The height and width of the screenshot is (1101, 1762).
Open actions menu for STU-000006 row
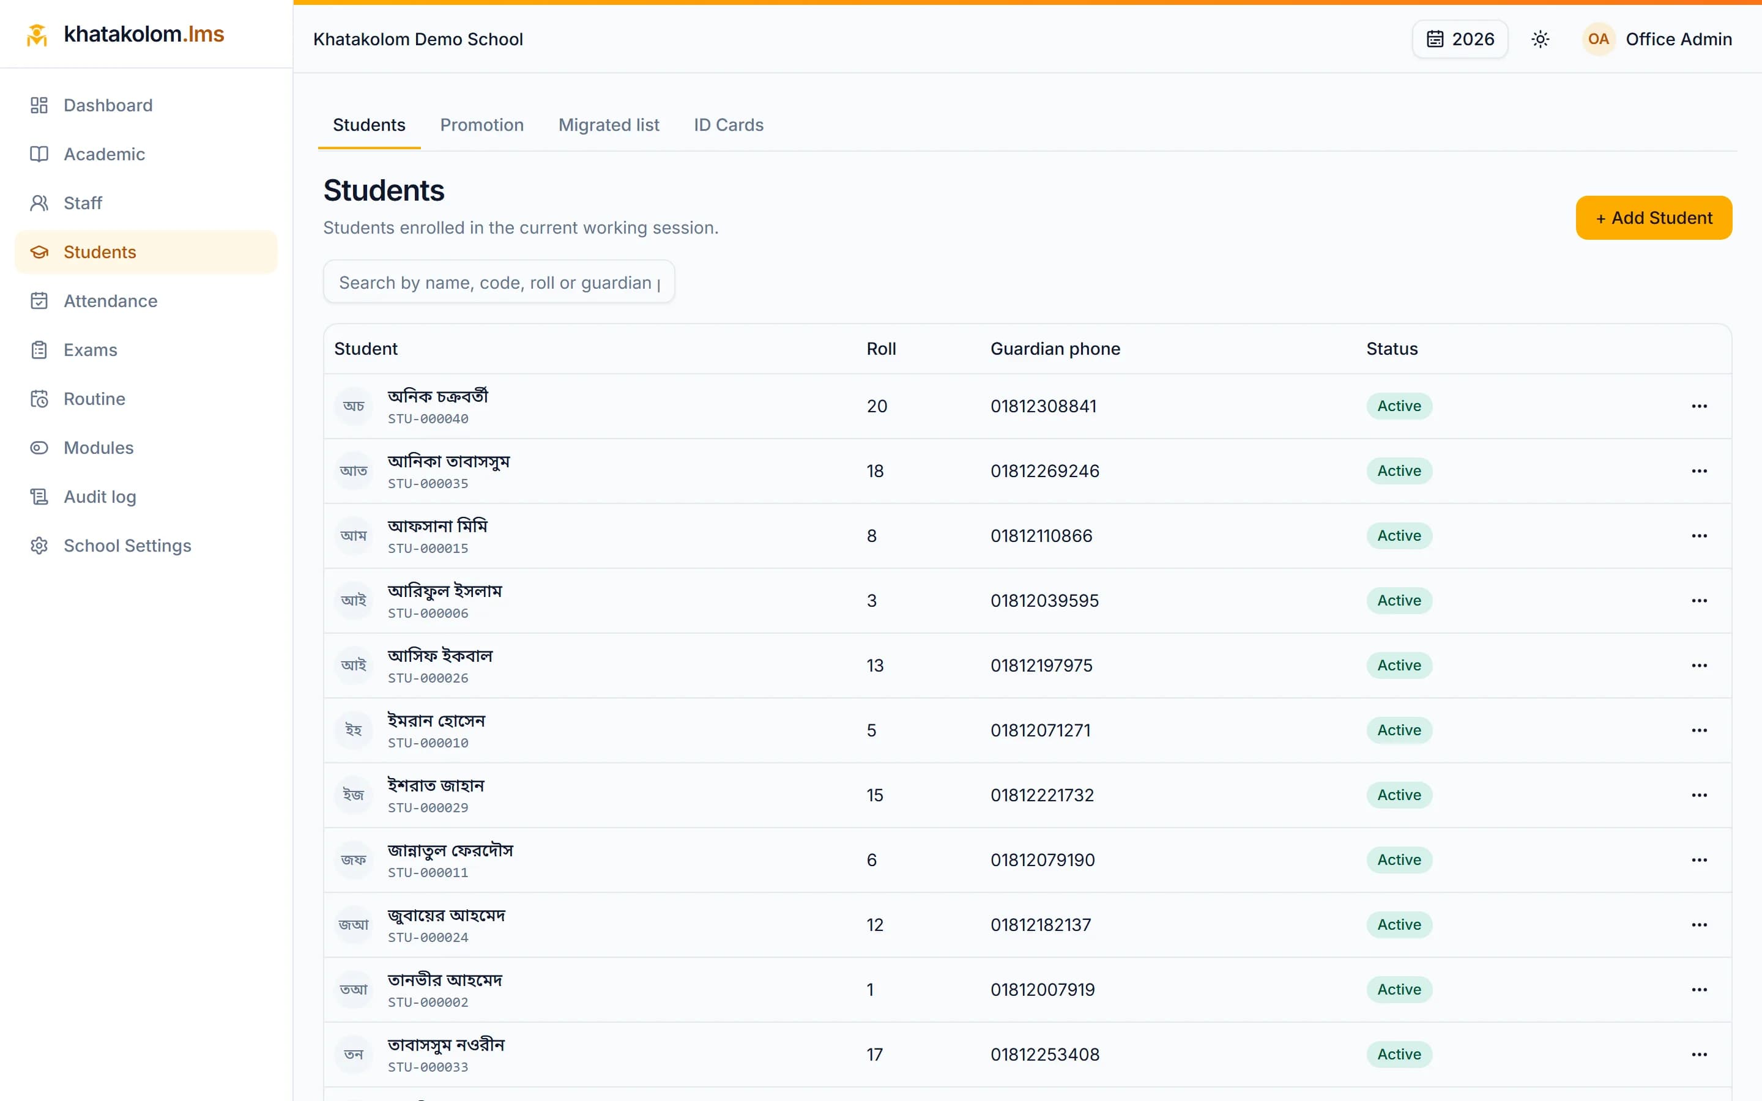[x=1698, y=601]
